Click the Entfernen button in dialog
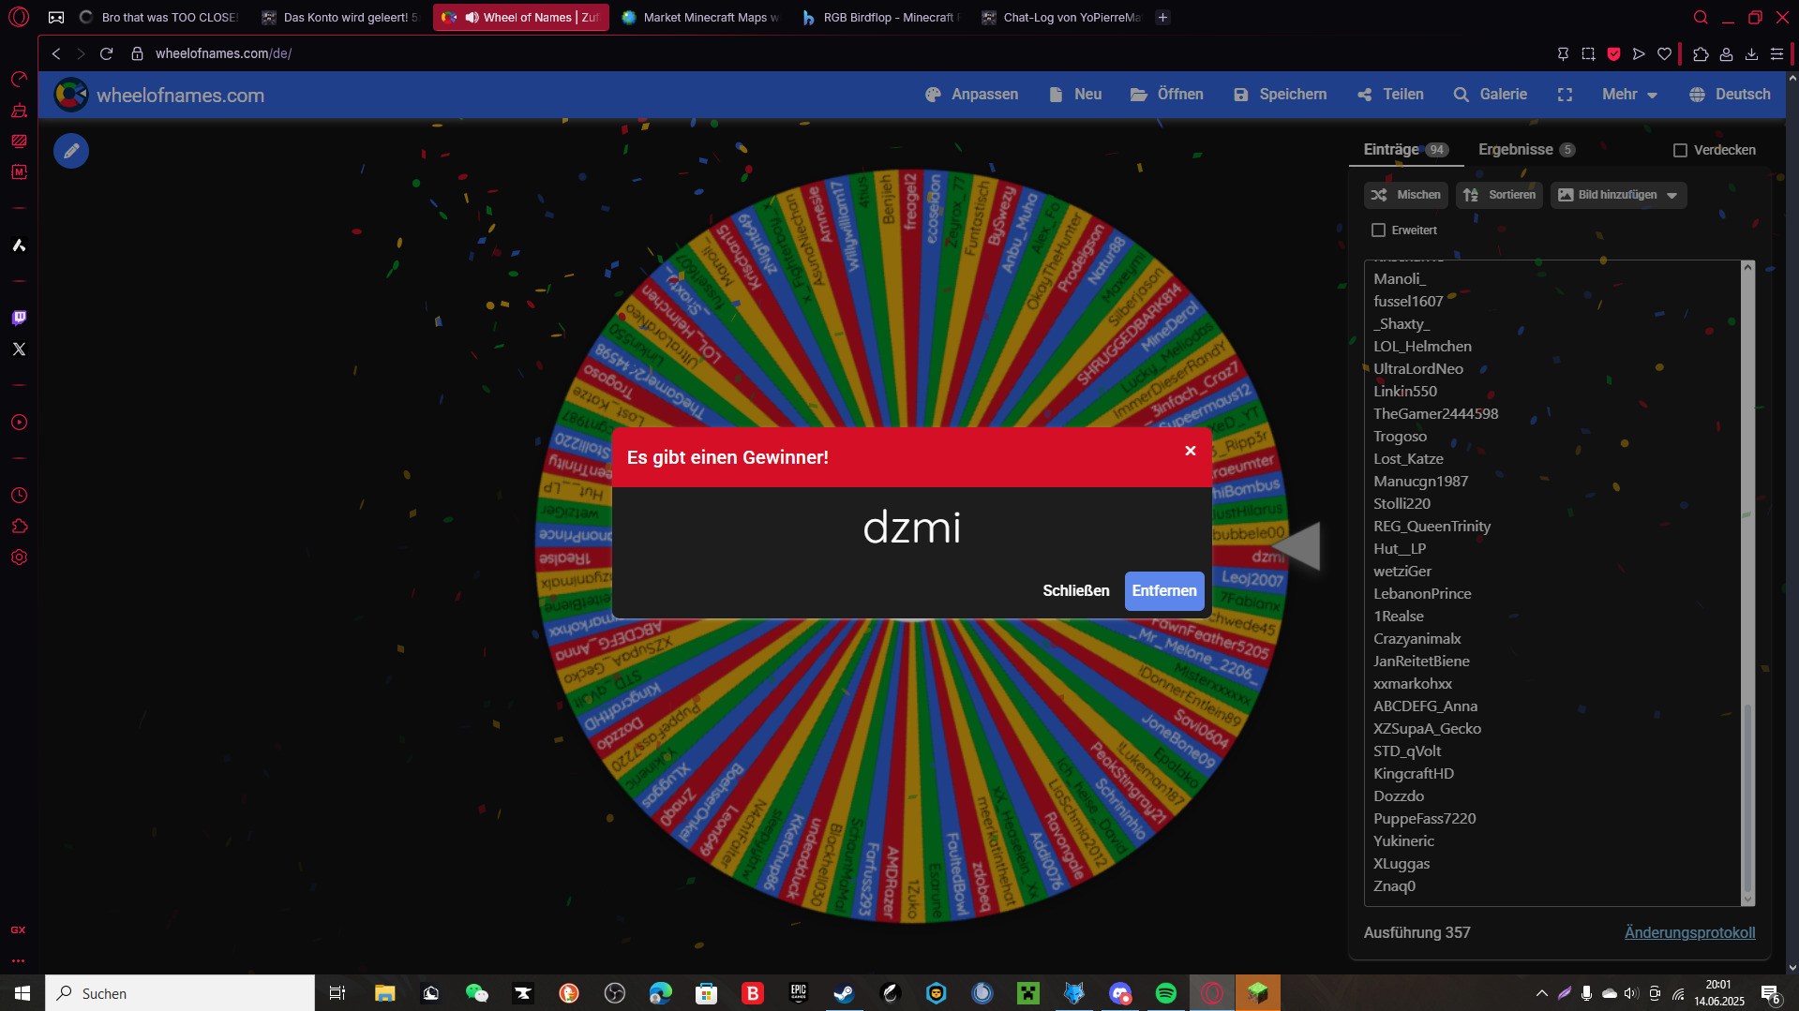 [1164, 591]
